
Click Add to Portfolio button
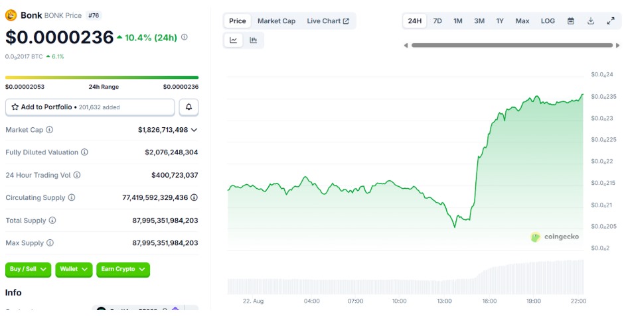pos(90,107)
